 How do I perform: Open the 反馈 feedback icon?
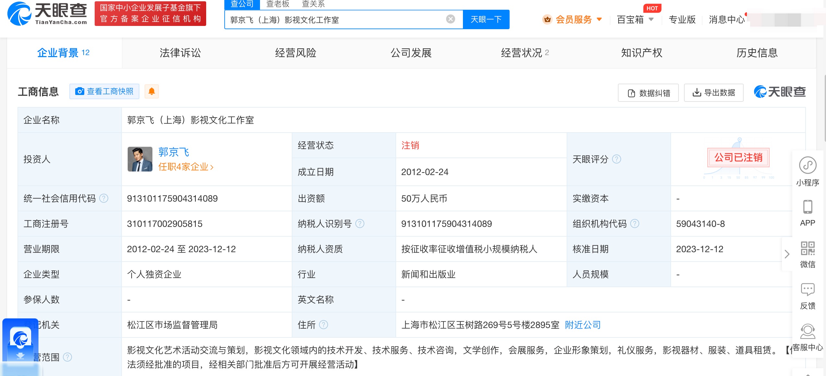pyautogui.click(x=807, y=289)
